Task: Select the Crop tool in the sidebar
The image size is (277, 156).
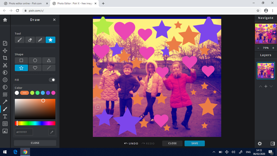Action: (x=5, y=58)
